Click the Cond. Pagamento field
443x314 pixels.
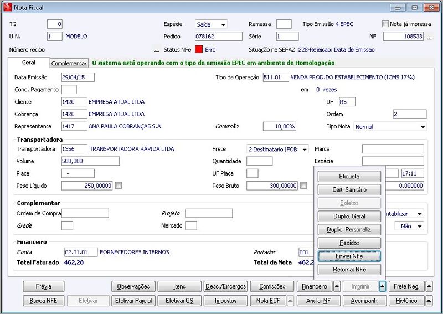[x=69, y=90]
